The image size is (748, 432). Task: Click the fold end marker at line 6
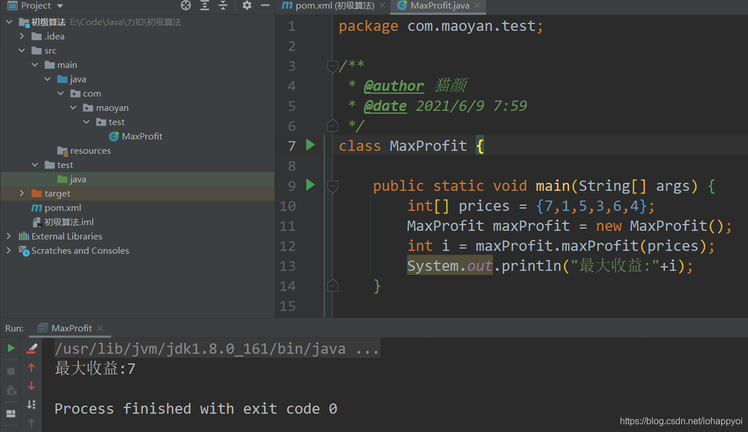(332, 125)
